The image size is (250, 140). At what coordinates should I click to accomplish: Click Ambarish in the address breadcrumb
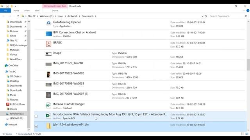pyautogui.click(x=72, y=16)
